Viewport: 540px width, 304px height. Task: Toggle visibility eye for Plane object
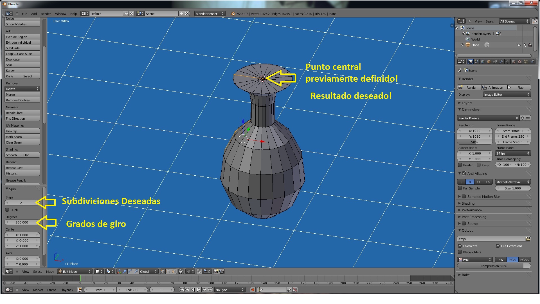pyautogui.click(x=519, y=45)
